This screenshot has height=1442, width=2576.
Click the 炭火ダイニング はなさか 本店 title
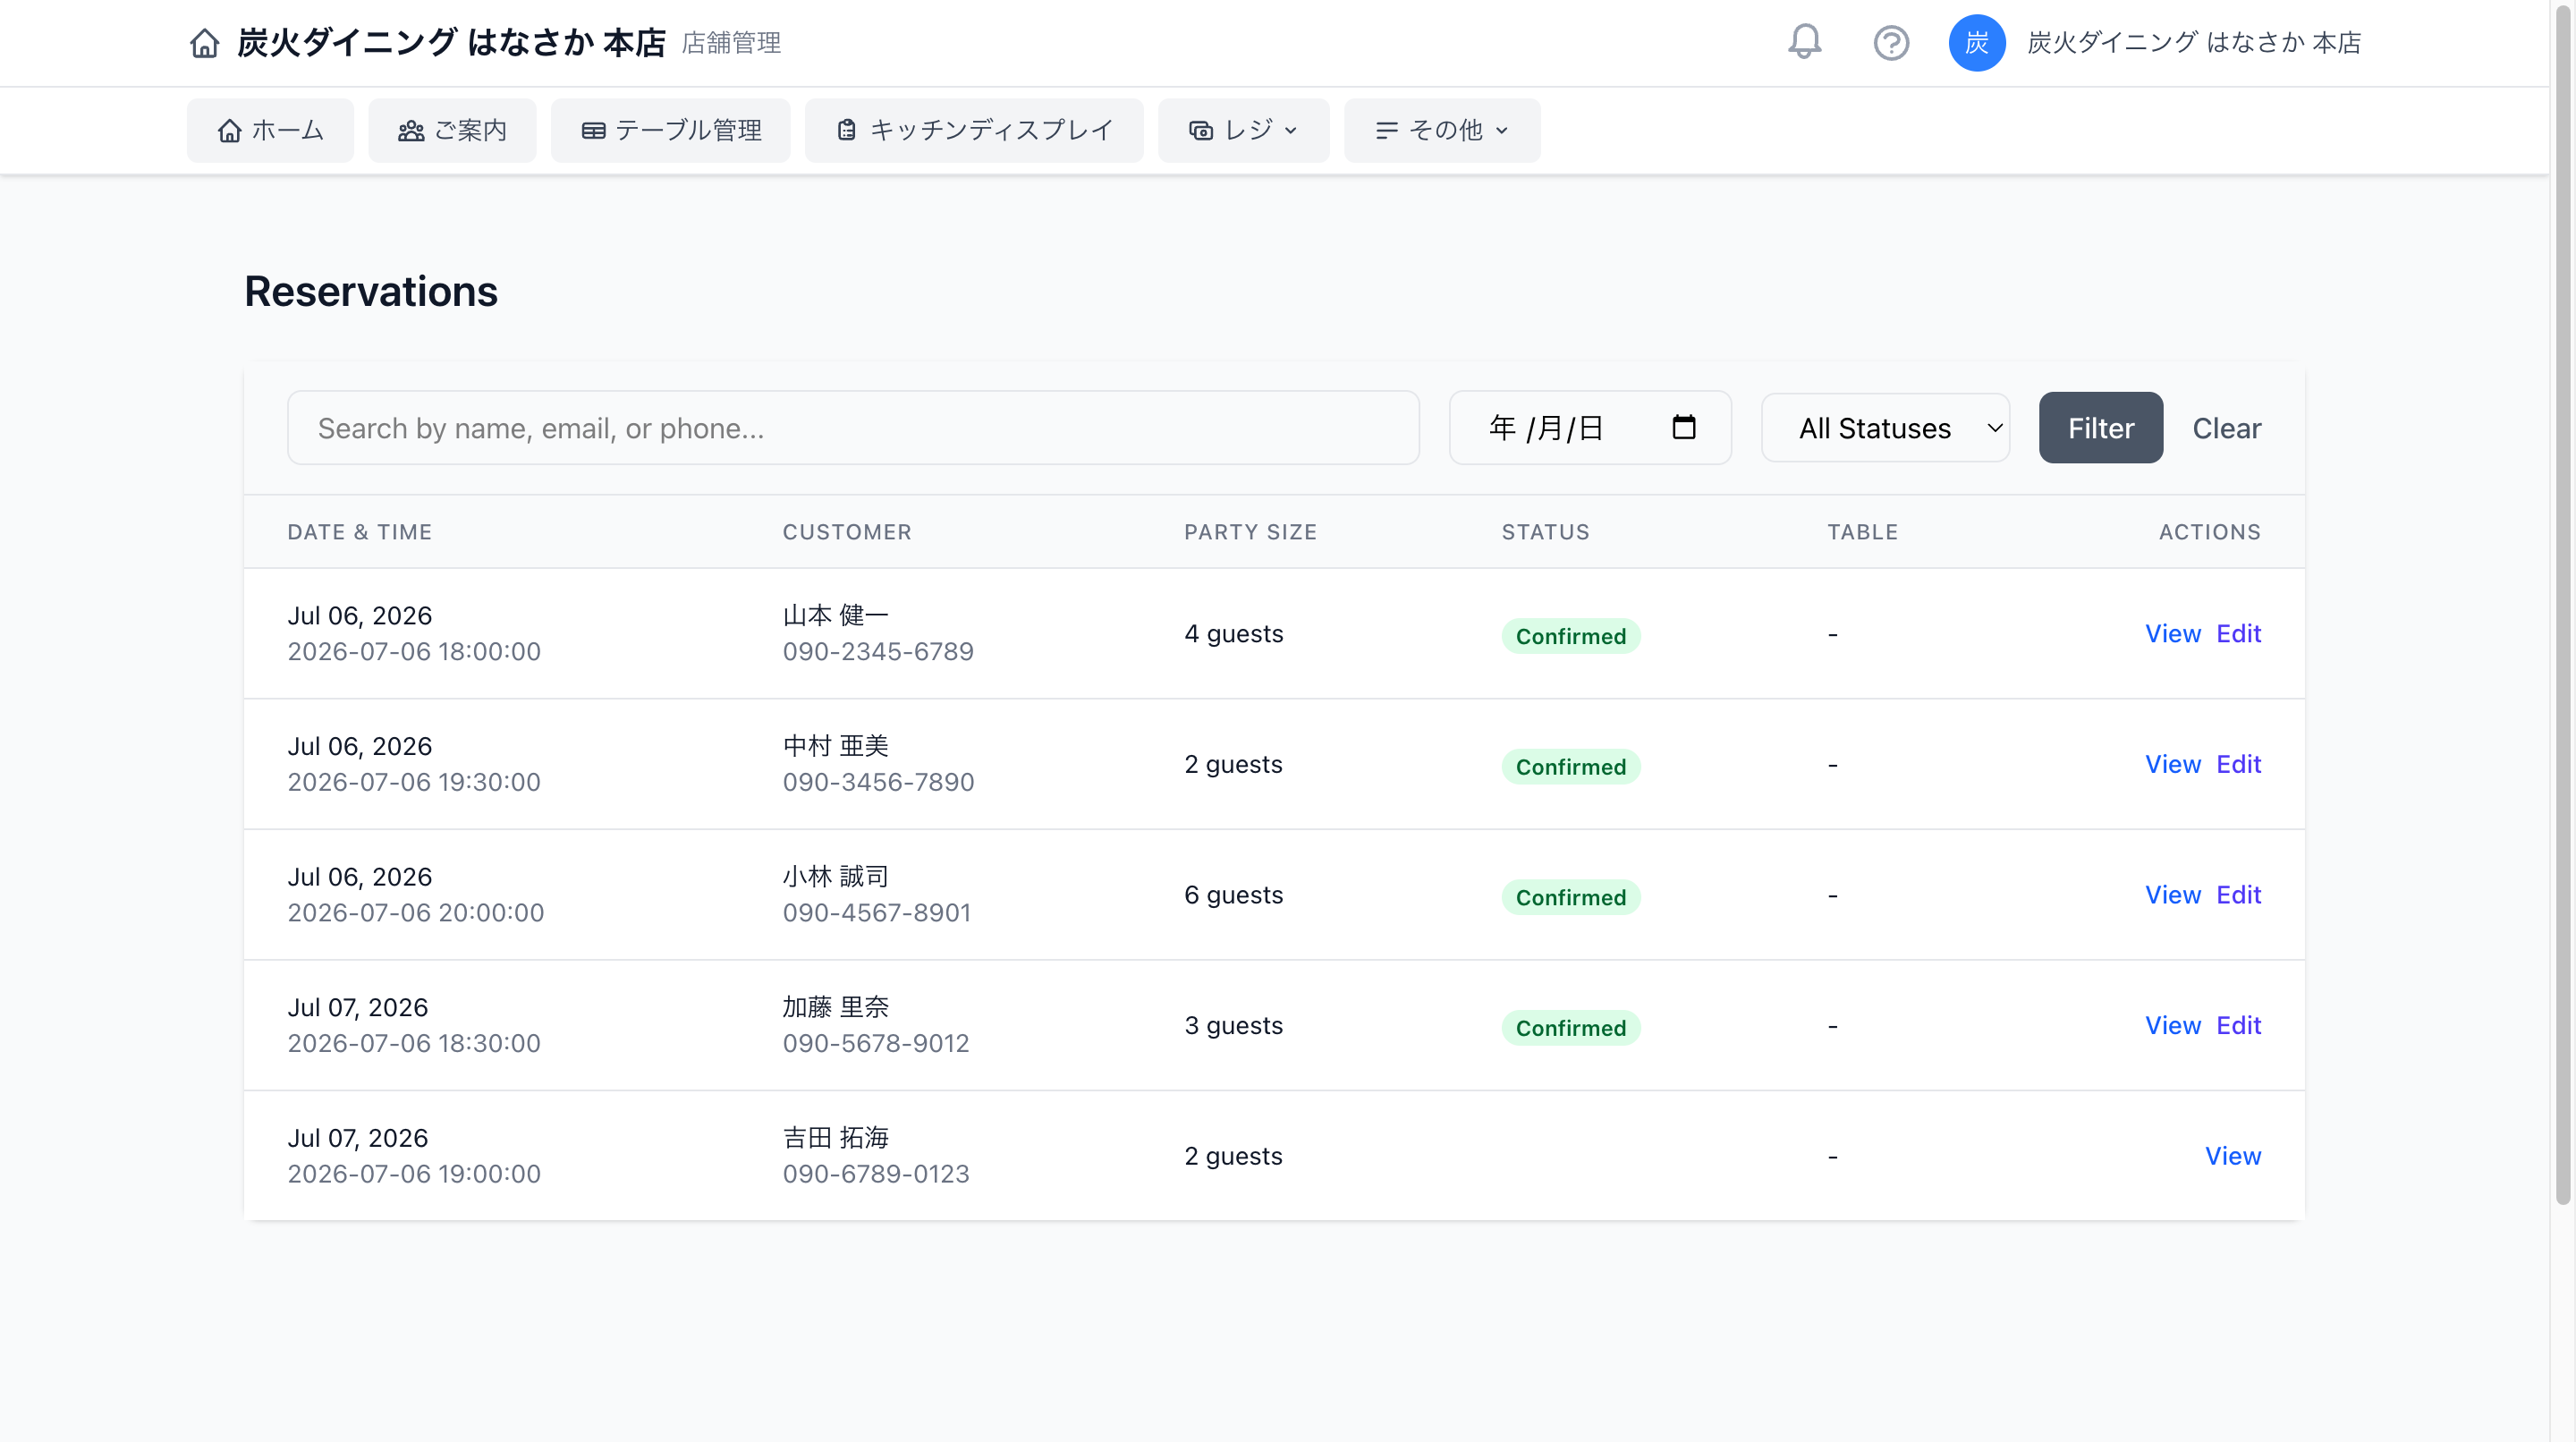(x=451, y=43)
